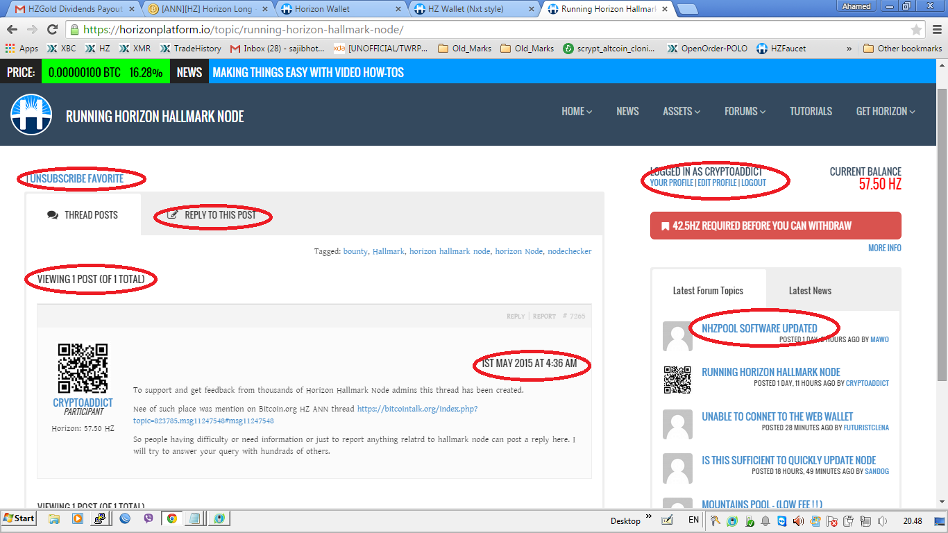This screenshot has width=948, height=533.
Task: Open the Edit Profile link
Action: (x=717, y=183)
